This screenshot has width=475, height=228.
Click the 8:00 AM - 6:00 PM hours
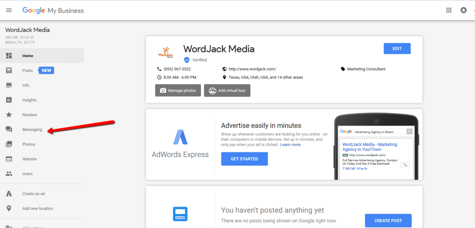click(180, 77)
